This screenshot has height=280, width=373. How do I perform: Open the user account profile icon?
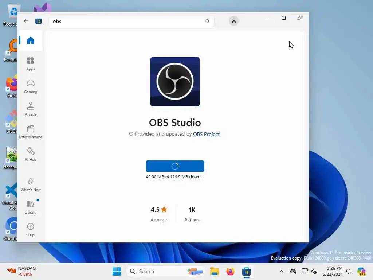click(x=234, y=21)
